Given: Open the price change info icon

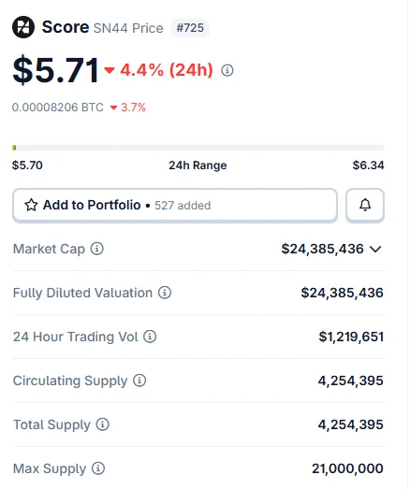Looking at the screenshot, I should (228, 70).
